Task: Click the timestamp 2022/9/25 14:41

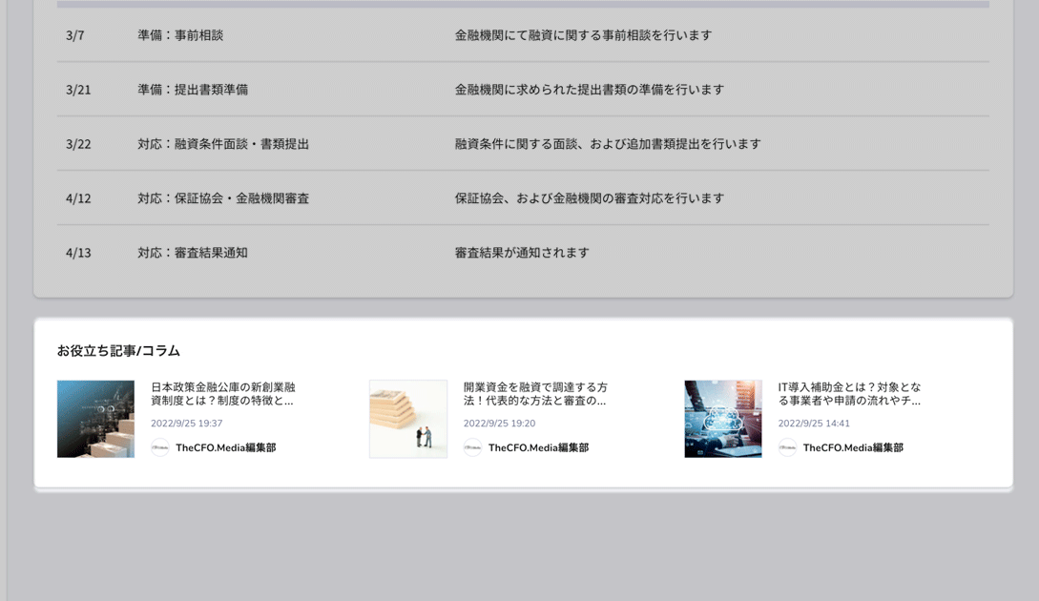Action: pyautogui.click(x=814, y=424)
